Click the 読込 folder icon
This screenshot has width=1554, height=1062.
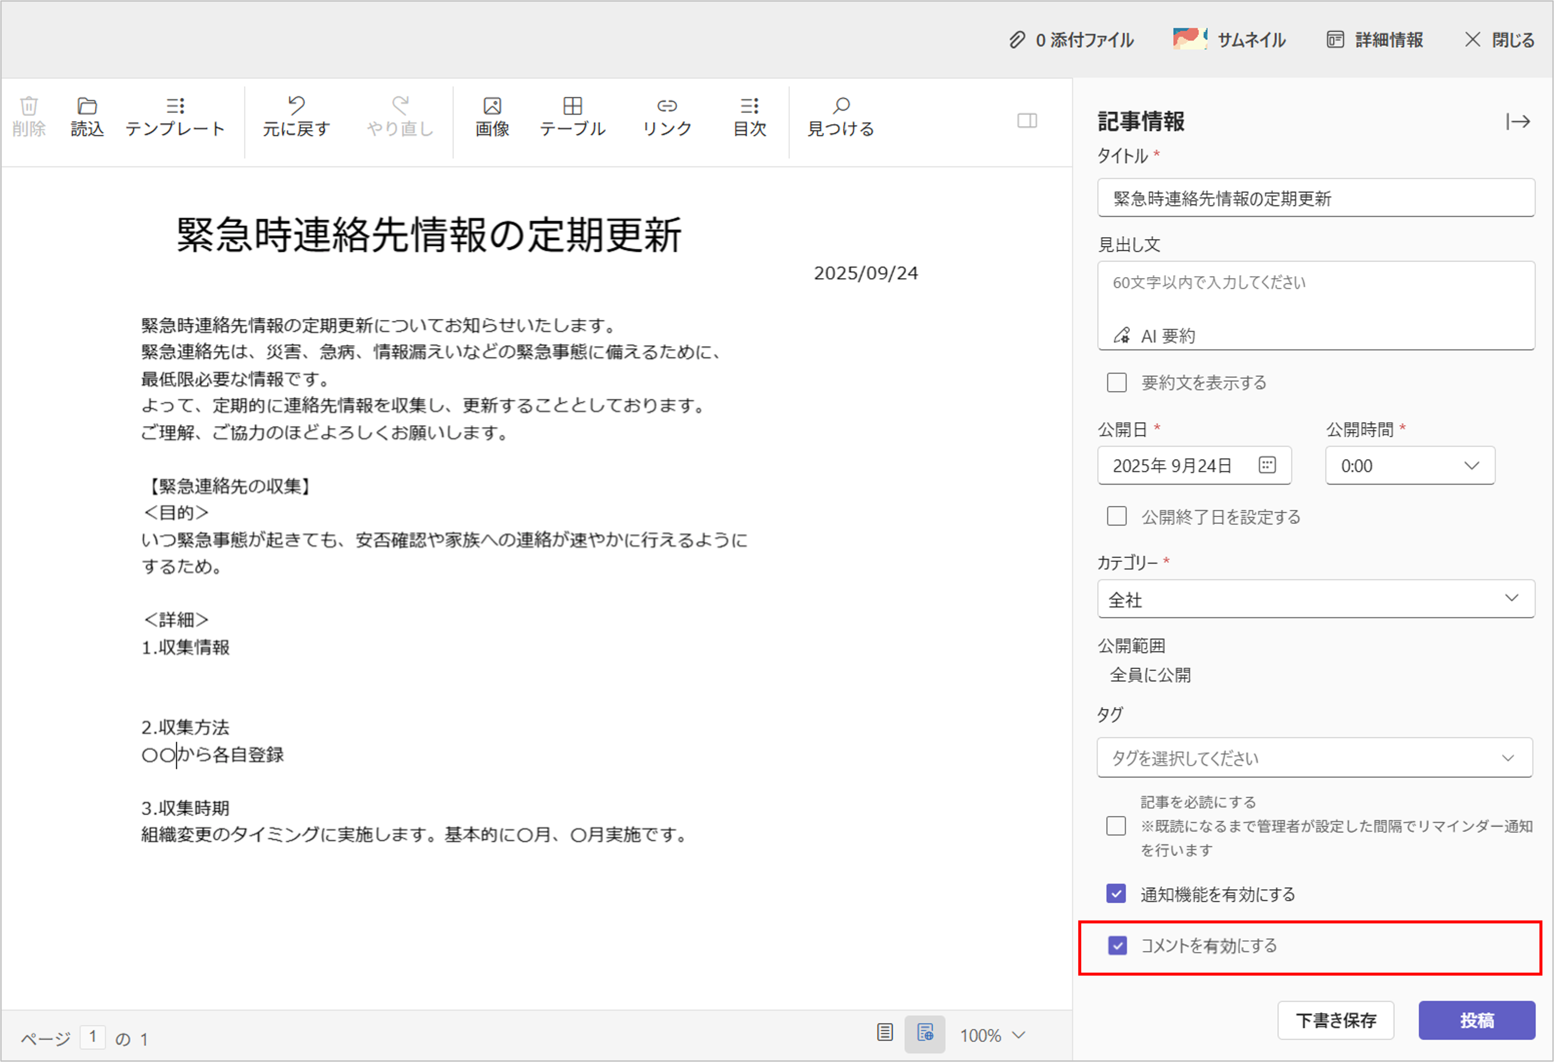pos(87,106)
